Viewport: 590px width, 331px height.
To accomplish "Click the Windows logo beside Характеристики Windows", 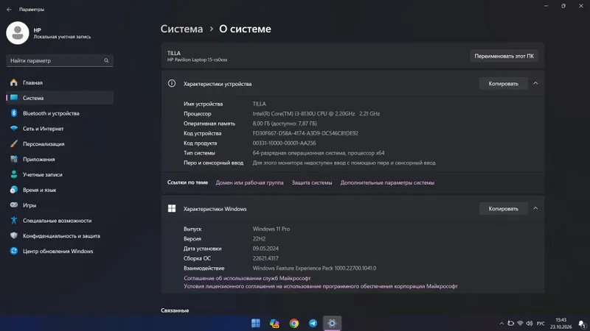I will [x=172, y=209].
